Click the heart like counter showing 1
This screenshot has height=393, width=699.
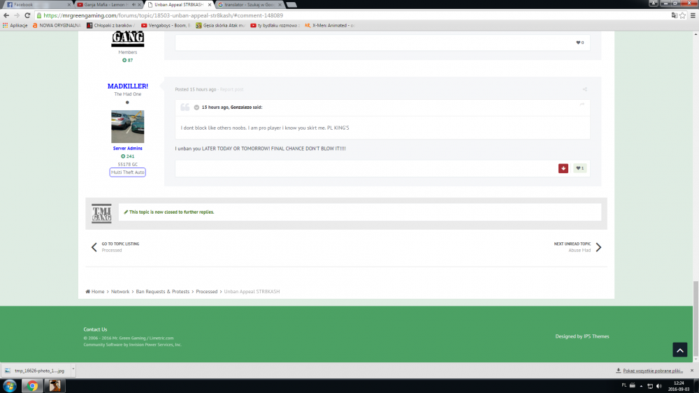point(579,168)
